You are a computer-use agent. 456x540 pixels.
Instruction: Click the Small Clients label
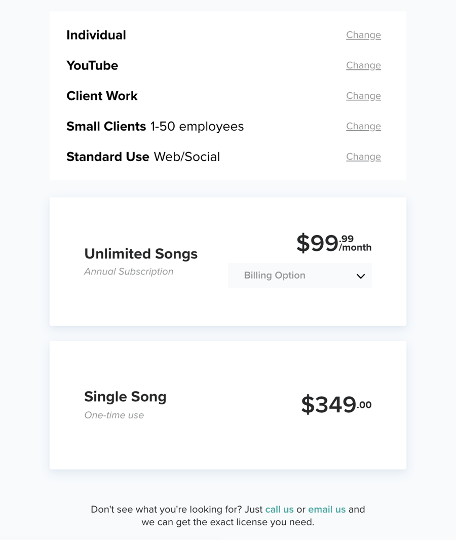tap(106, 126)
